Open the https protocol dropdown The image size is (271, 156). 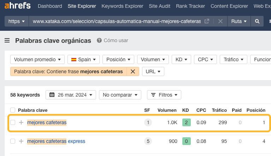pos(17,21)
